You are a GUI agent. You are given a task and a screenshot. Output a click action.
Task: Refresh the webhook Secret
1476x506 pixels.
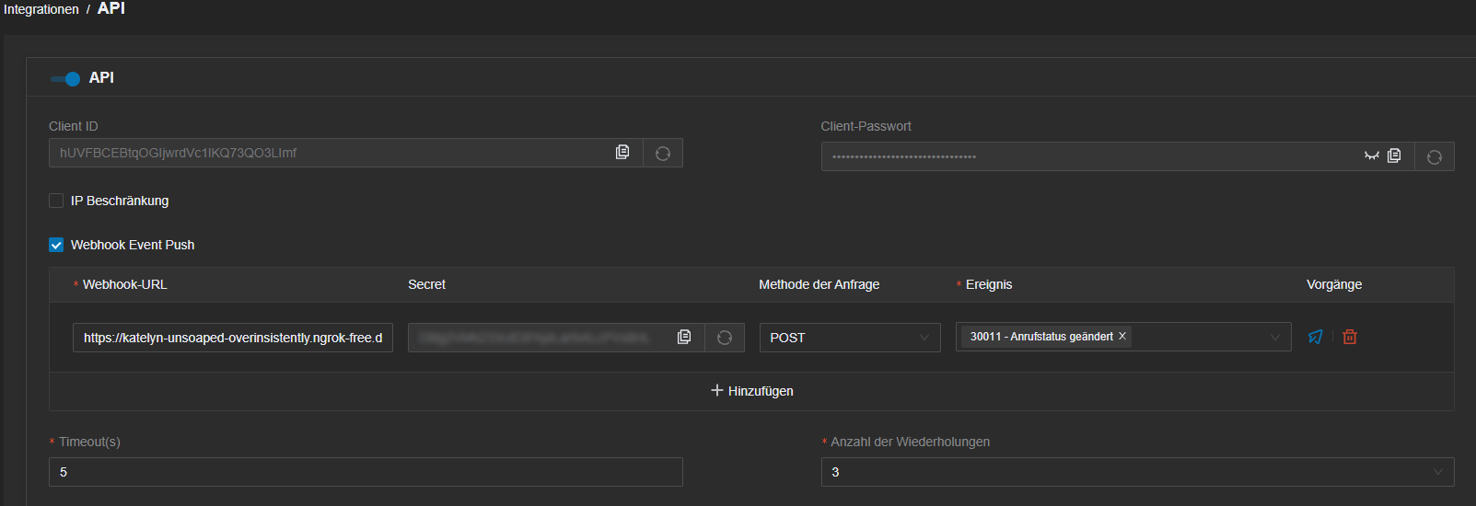click(725, 338)
